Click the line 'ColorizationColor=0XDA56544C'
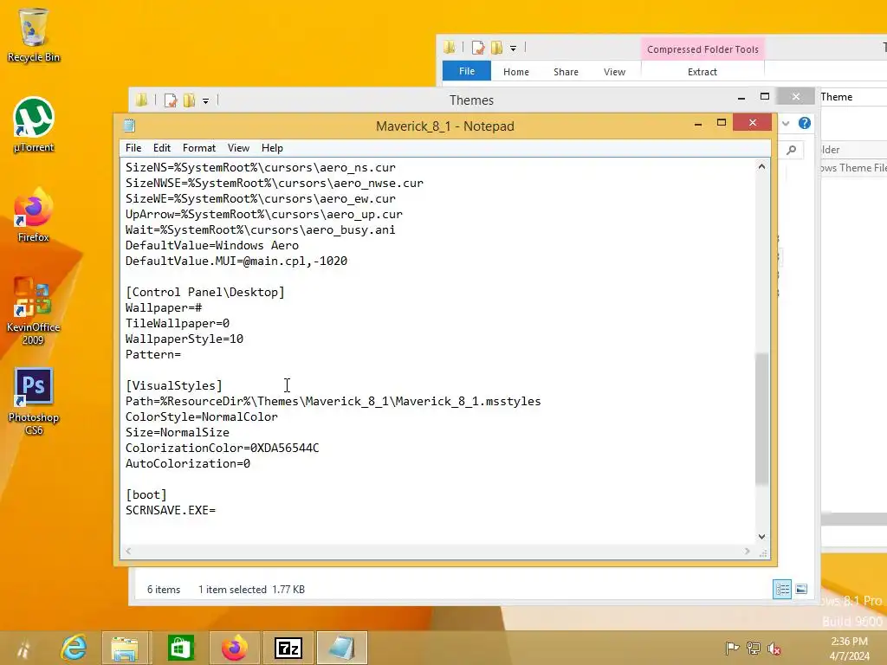The image size is (887, 665). click(x=223, y=448)
